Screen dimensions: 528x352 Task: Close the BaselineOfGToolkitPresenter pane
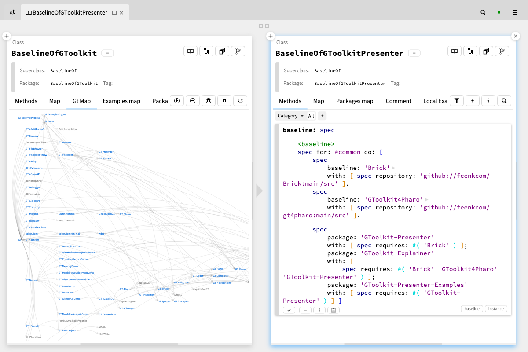[516, 36]
